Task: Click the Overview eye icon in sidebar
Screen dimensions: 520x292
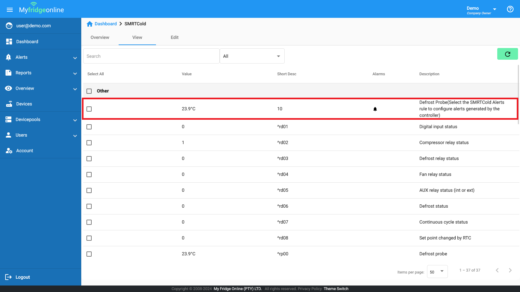Action: click(x=8, y=88)
